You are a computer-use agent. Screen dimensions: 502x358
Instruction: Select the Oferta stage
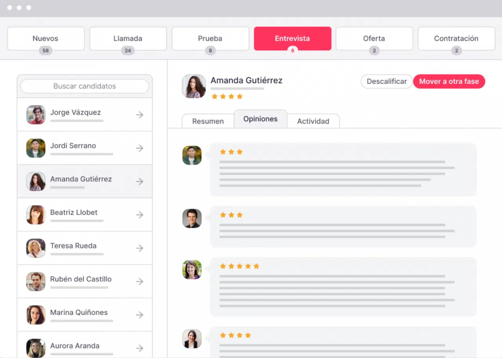click(374, 38)
